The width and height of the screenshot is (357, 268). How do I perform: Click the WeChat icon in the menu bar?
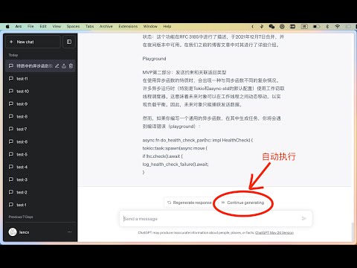point(271,26)
